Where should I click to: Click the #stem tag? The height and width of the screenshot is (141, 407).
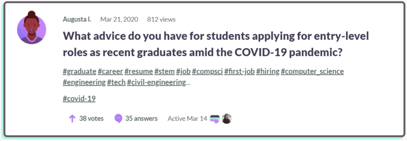[x=165, y=72]
